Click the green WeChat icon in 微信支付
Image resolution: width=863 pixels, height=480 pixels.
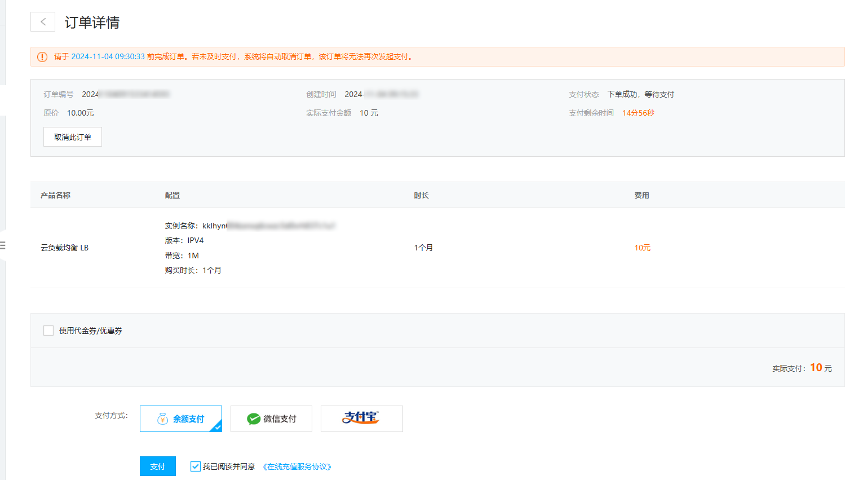click(254, 419)
